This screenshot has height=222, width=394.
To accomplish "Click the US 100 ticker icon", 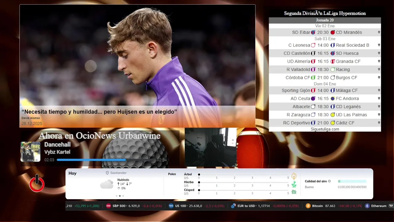I will 171,206.
